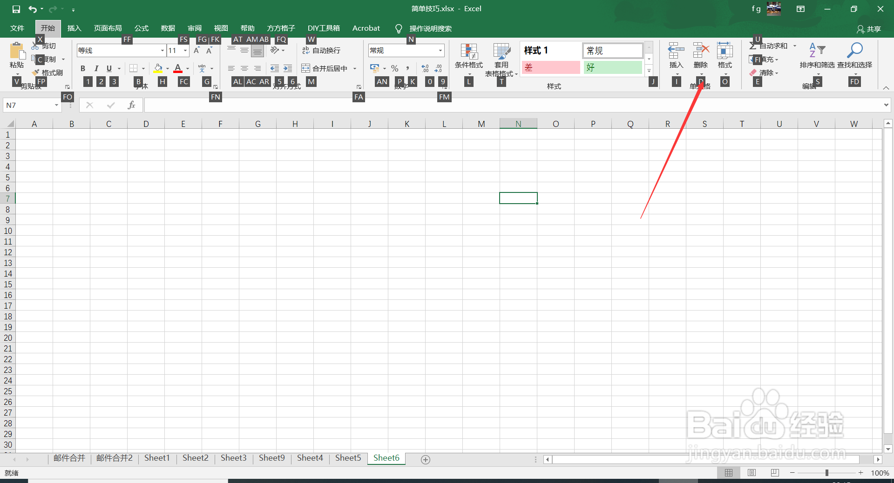
Task: Open the 邮件合并2 worksheet tab
Action: point(115,458)
